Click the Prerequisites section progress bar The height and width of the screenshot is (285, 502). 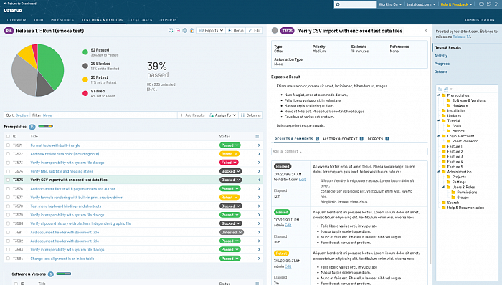click(x=45, y=127)
